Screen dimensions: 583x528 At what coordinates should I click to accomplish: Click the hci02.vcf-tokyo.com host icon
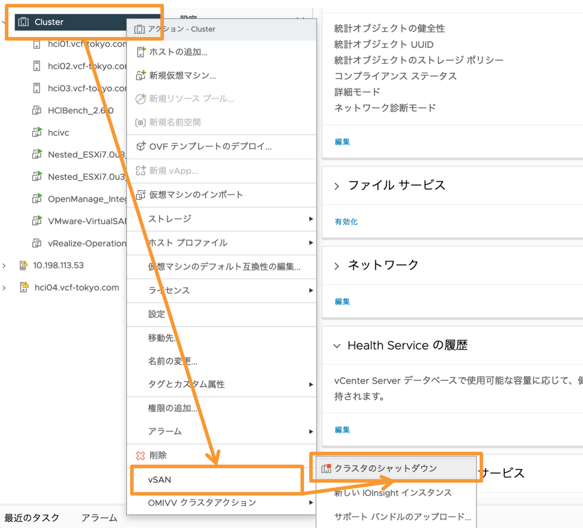click(37, 66)
